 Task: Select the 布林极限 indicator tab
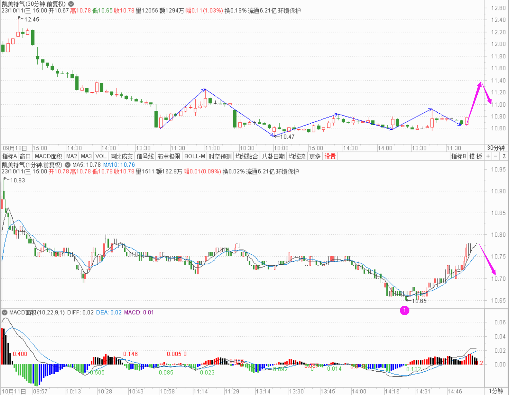pos(169,156)
